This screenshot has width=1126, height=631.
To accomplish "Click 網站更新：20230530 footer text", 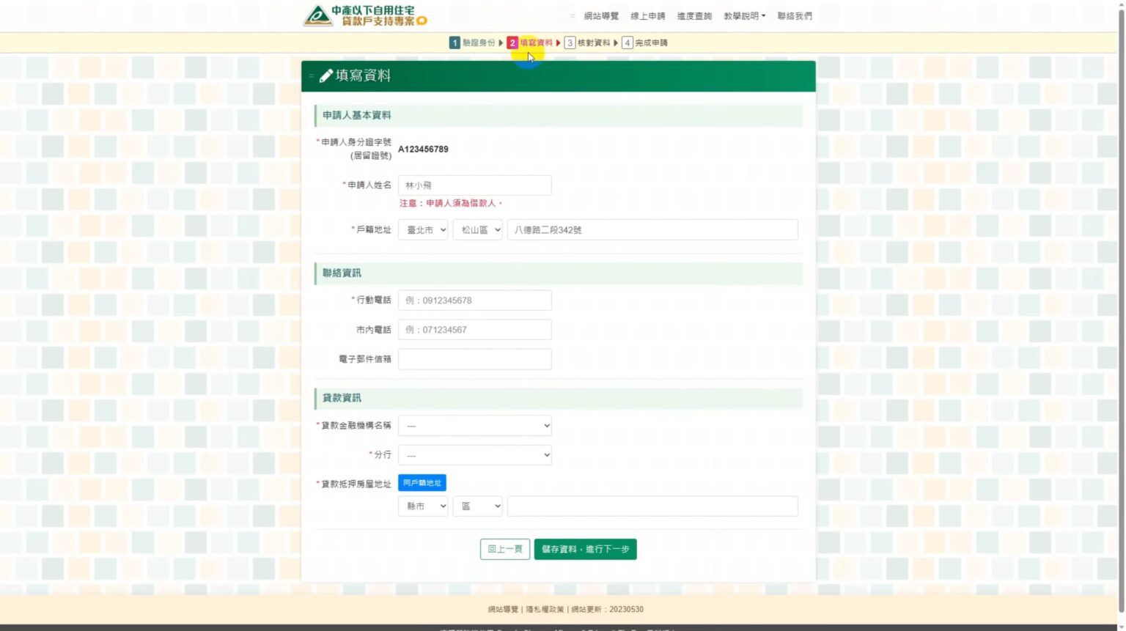I will click(607, 609).
